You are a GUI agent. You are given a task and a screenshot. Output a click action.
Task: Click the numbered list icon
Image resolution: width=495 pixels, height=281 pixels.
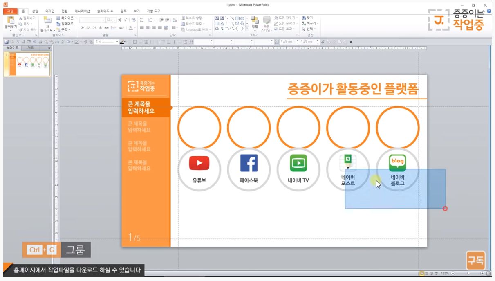[x=151, y=20]
